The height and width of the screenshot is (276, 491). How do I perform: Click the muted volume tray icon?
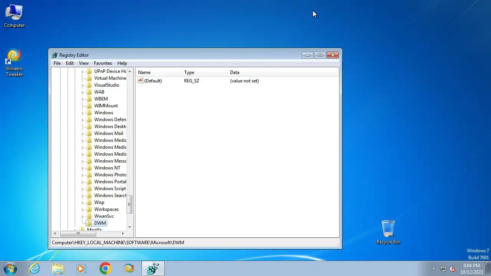453,269
